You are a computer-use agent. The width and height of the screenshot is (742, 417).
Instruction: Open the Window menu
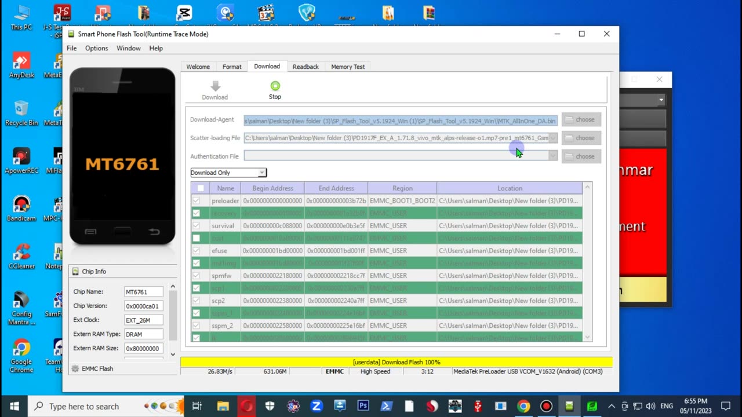tap(128, 48)
